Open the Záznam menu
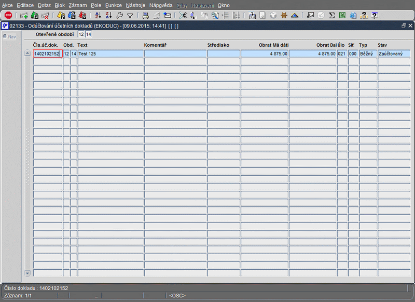Image resolution: width=415 pixels, height=302 pixels. (x=77, y=5)
